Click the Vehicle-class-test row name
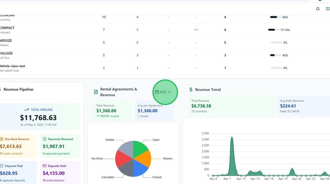Viewport: 330px width, 184px height. coord(12,66)
